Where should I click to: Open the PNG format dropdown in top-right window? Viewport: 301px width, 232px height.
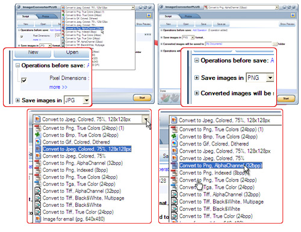point(193,37)
